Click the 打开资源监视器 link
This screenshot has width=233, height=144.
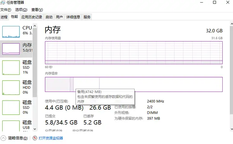tap(51, 138)
